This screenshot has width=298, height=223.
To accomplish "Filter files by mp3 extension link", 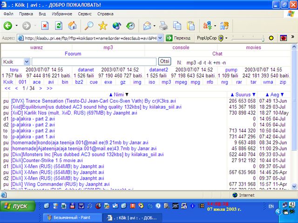I will (x=166, y=82).
